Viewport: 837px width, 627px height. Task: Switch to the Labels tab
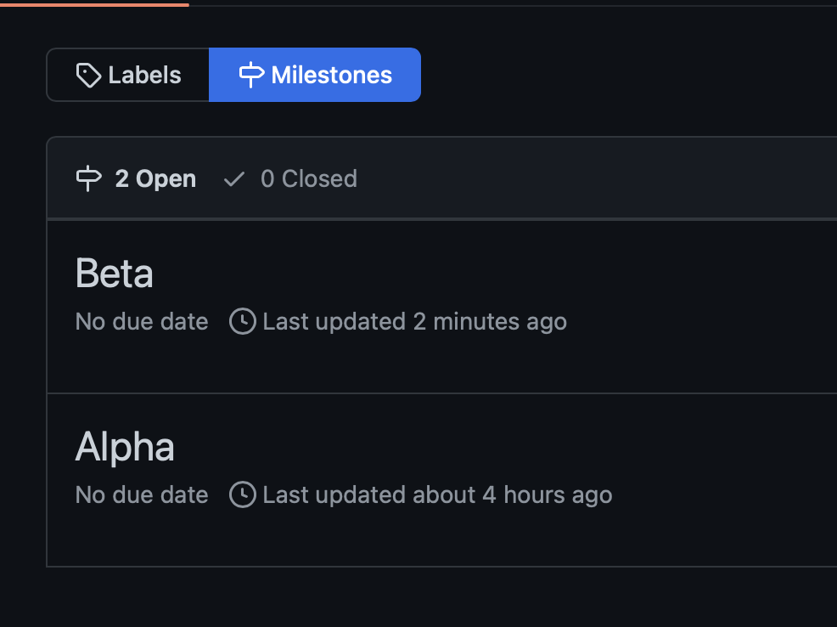pos(128,75)
